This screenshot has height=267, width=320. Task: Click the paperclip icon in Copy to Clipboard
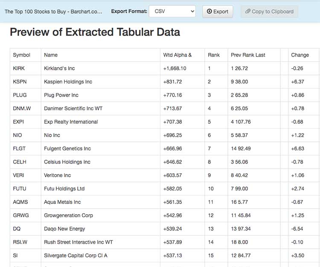(x=248, y=11)
